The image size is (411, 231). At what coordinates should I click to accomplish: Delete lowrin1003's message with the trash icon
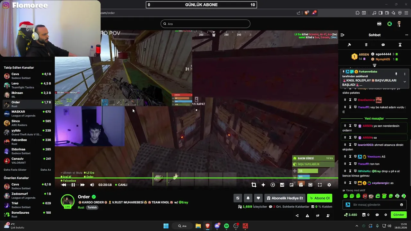[345, 145]
